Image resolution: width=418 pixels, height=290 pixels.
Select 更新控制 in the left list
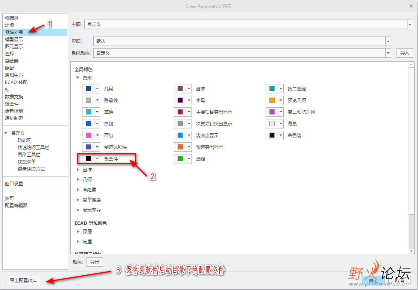pyautogui.click(x=14, y=111)
